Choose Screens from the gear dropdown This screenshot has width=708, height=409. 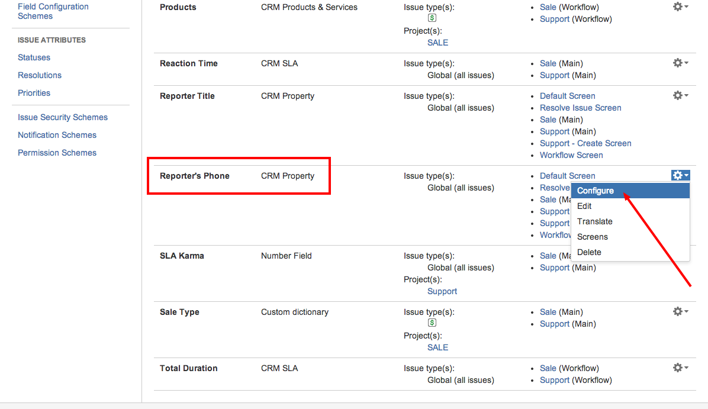point(592,237)
